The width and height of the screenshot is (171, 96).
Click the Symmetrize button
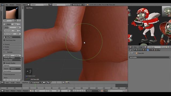pos(12,71)
